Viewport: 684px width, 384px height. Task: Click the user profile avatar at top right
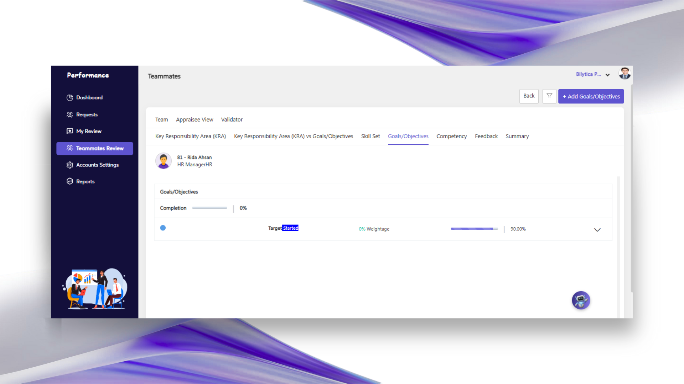tap(625, 74)
